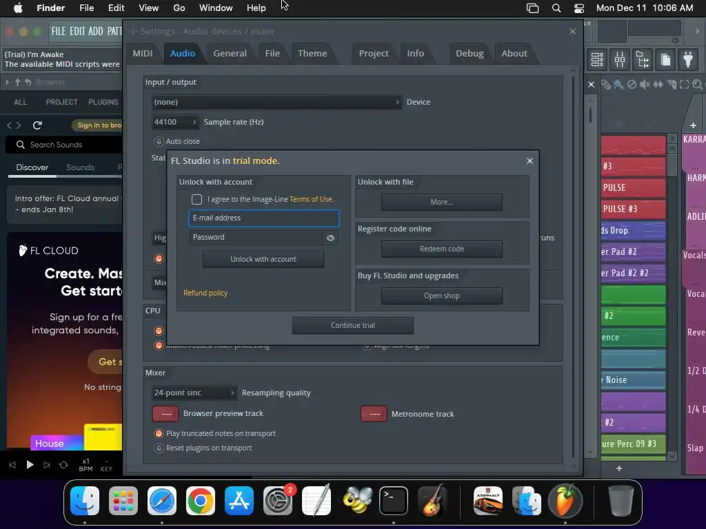
Task: Open the About settings tab
Action: coord(514,53)
